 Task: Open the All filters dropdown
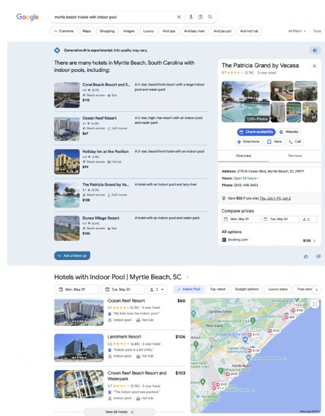[297, 31]
